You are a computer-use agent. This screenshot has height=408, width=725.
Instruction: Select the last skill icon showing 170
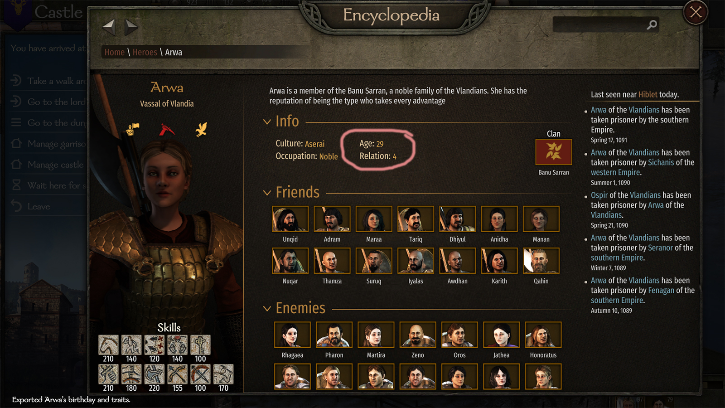(223, 374)
